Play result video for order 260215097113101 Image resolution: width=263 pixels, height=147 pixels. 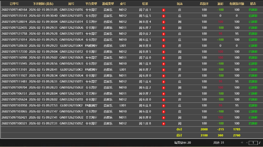tap(164, 70)
